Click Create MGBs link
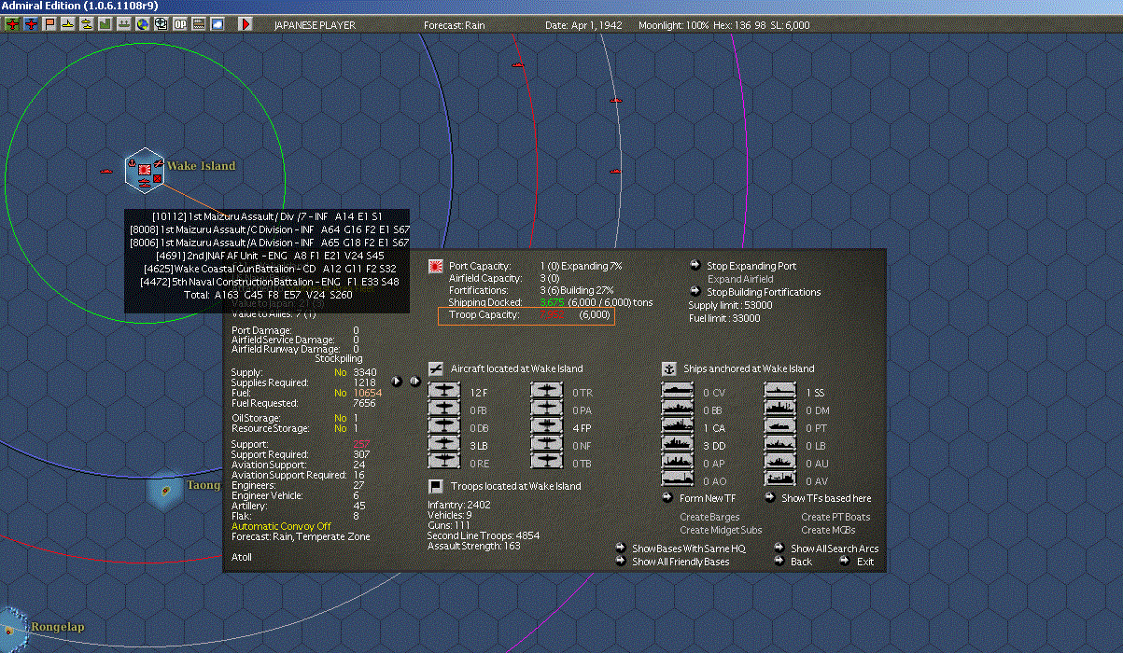1123x653 pixels. 828,530
